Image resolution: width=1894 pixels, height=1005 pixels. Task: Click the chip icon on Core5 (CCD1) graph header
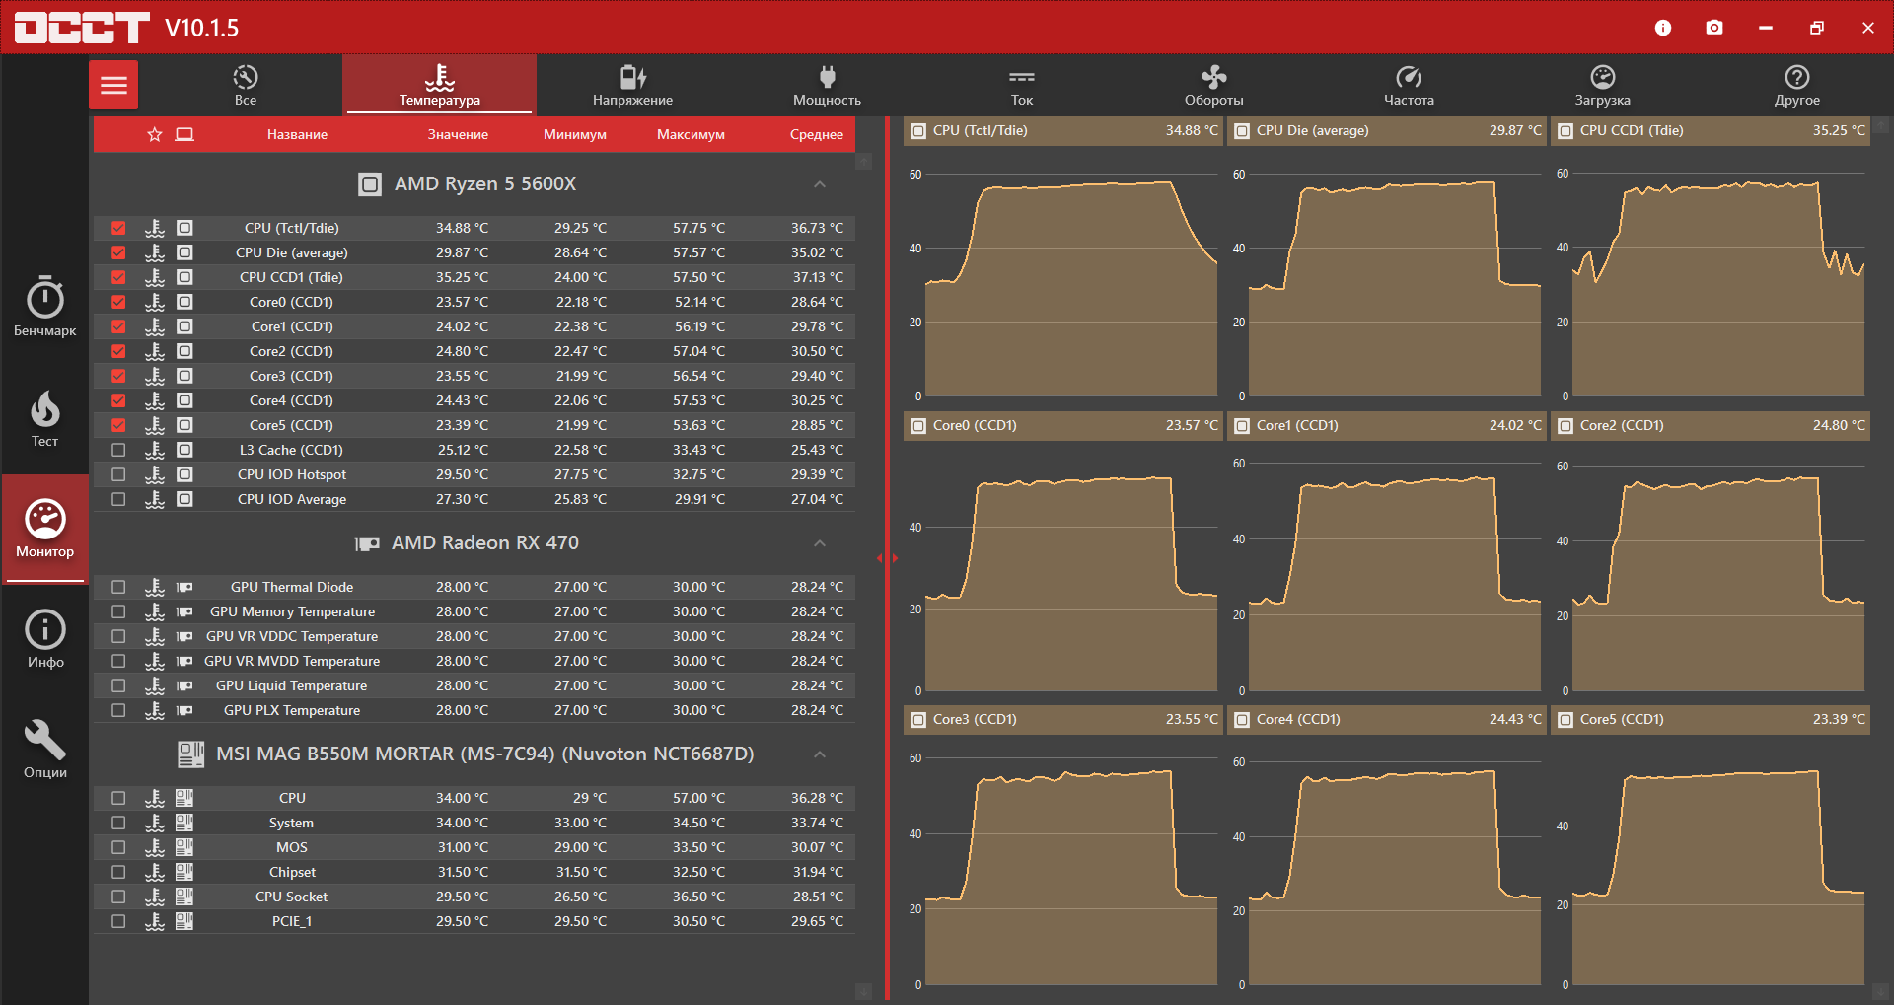point(1566,720)
